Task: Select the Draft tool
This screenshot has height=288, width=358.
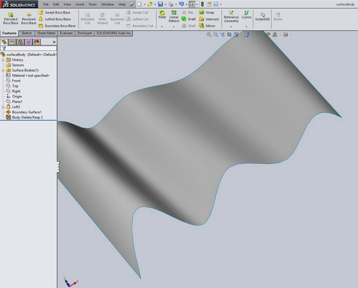Action: (188, 19)
